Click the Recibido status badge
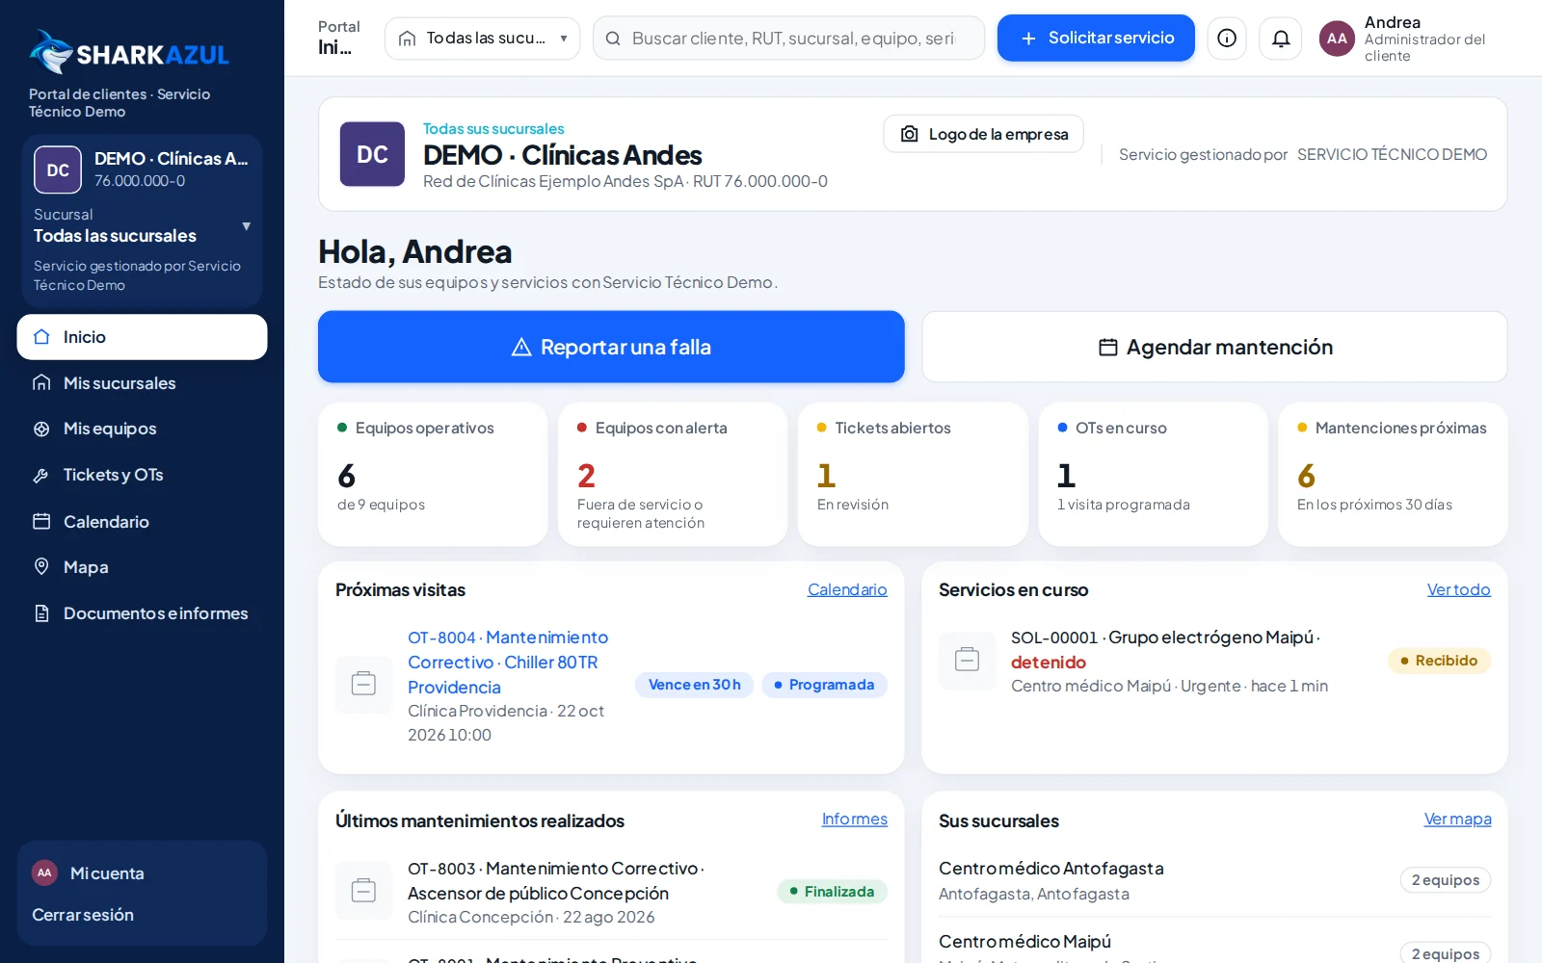The image size is (1542, 963). pyautogui.click(x=1439, y=661)
